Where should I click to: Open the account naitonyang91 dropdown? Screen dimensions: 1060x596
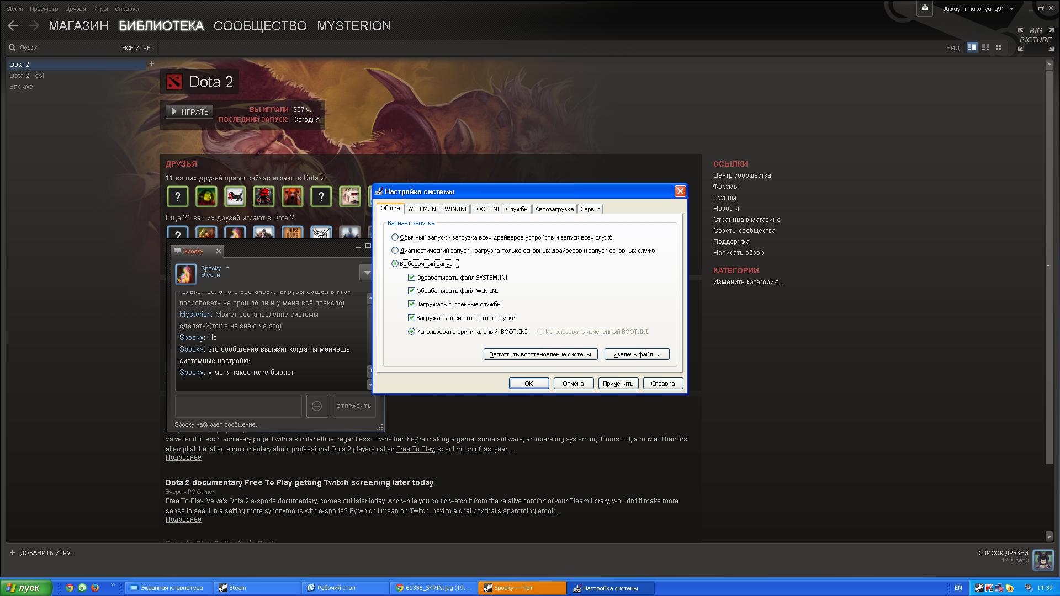tap(978, 9)
